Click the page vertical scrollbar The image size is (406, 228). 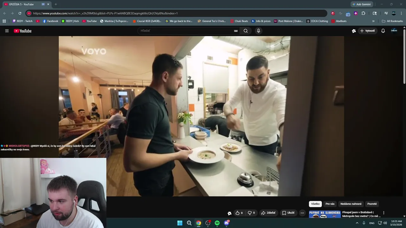(404, 57)
